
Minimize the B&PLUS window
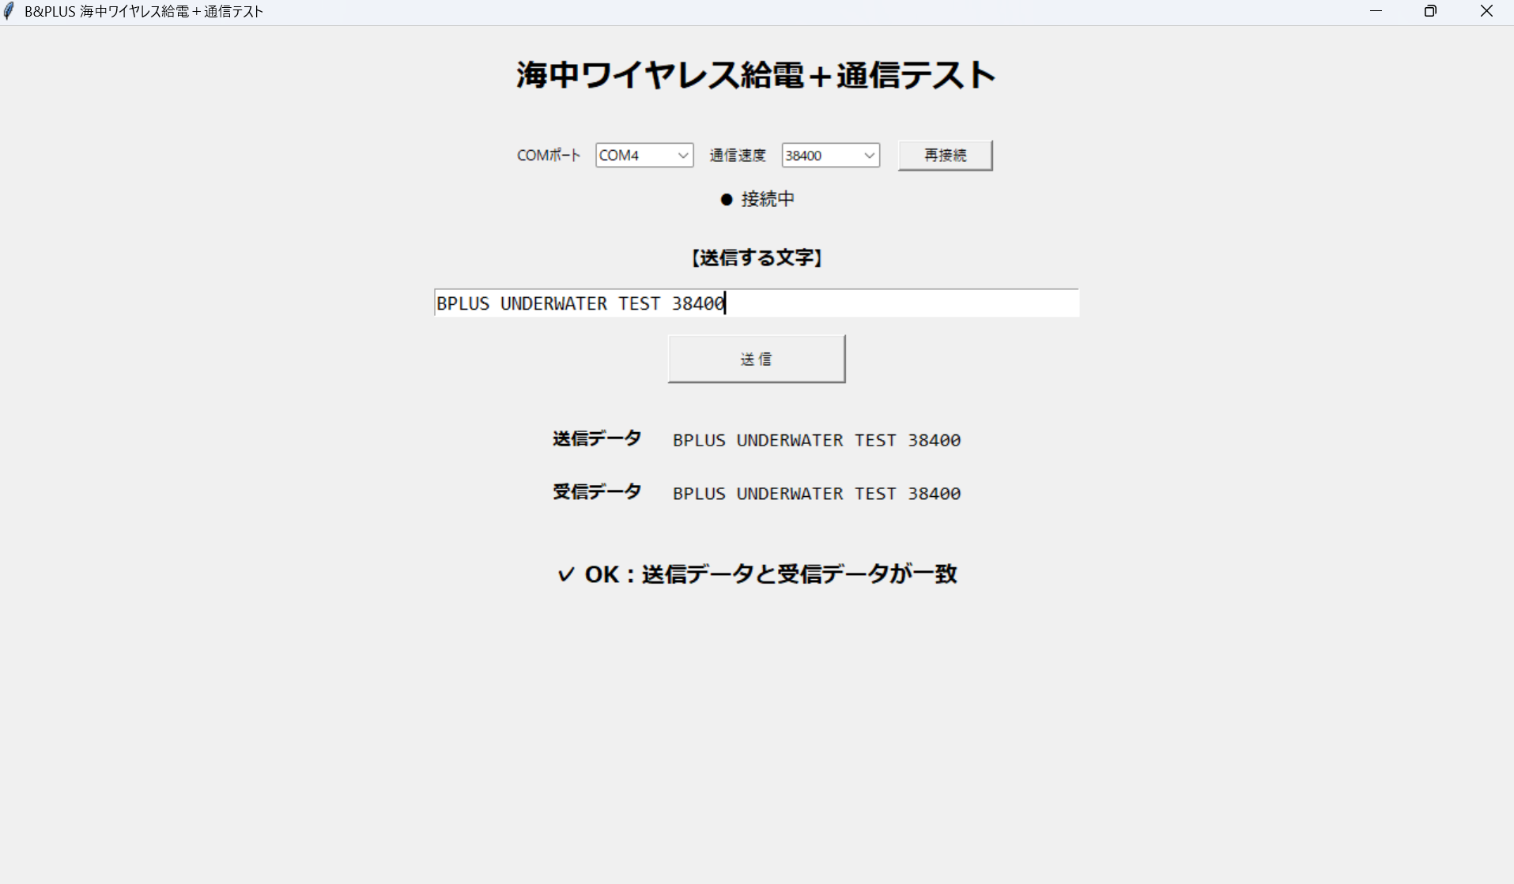pos(1376,11)
